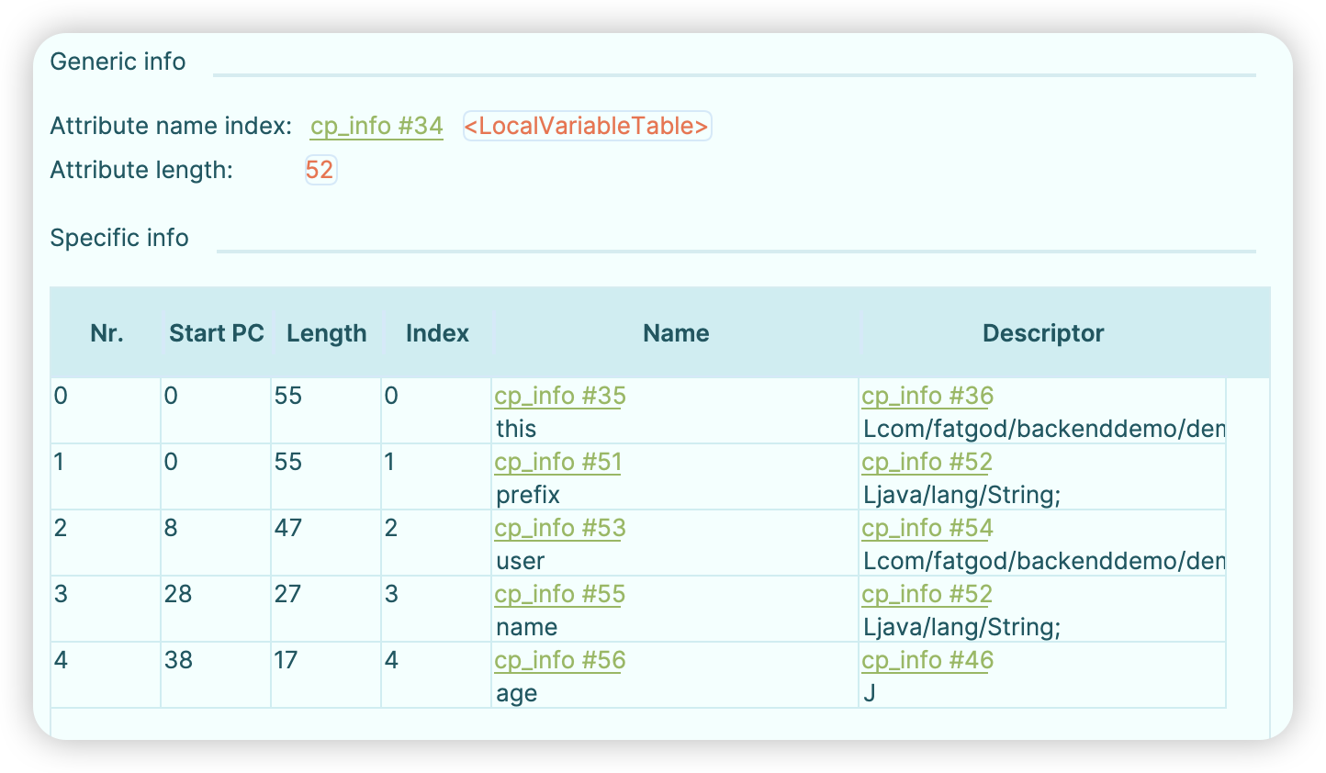Open the cp_info #54 descriptor link
Image resolution: width=1326 pixels, height=773 pixels.
(x=927, y=528)
